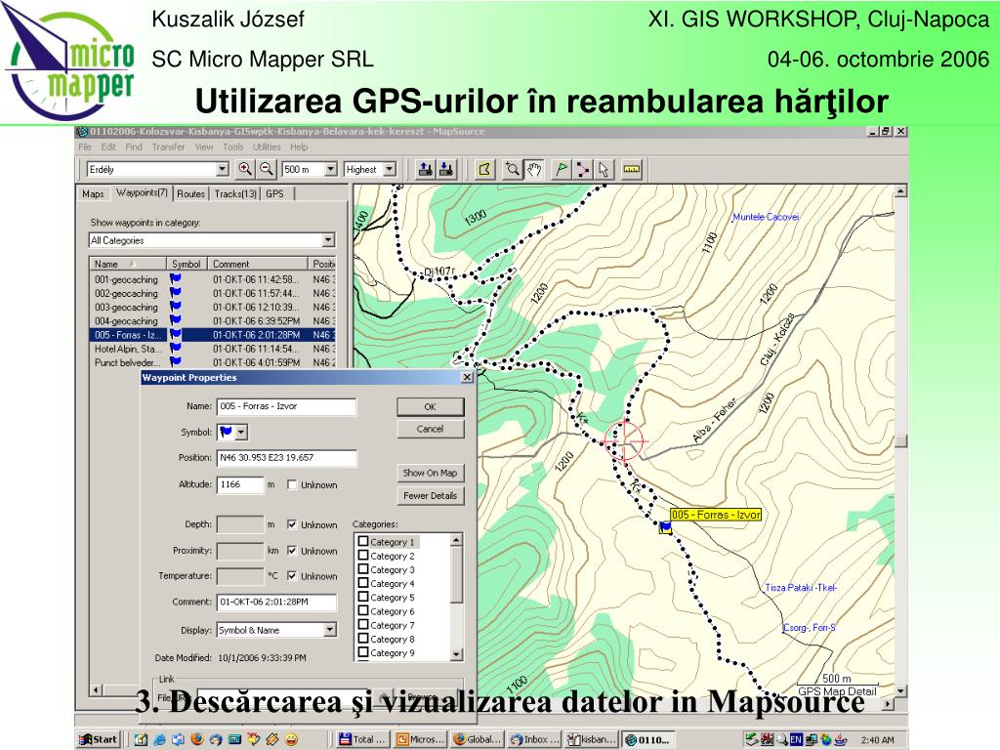The width and height of the screenshot is (1000, 750).
Task: Switch to the Tracks(13) tab
Action: pyautogui.click(x=235, y=194)
